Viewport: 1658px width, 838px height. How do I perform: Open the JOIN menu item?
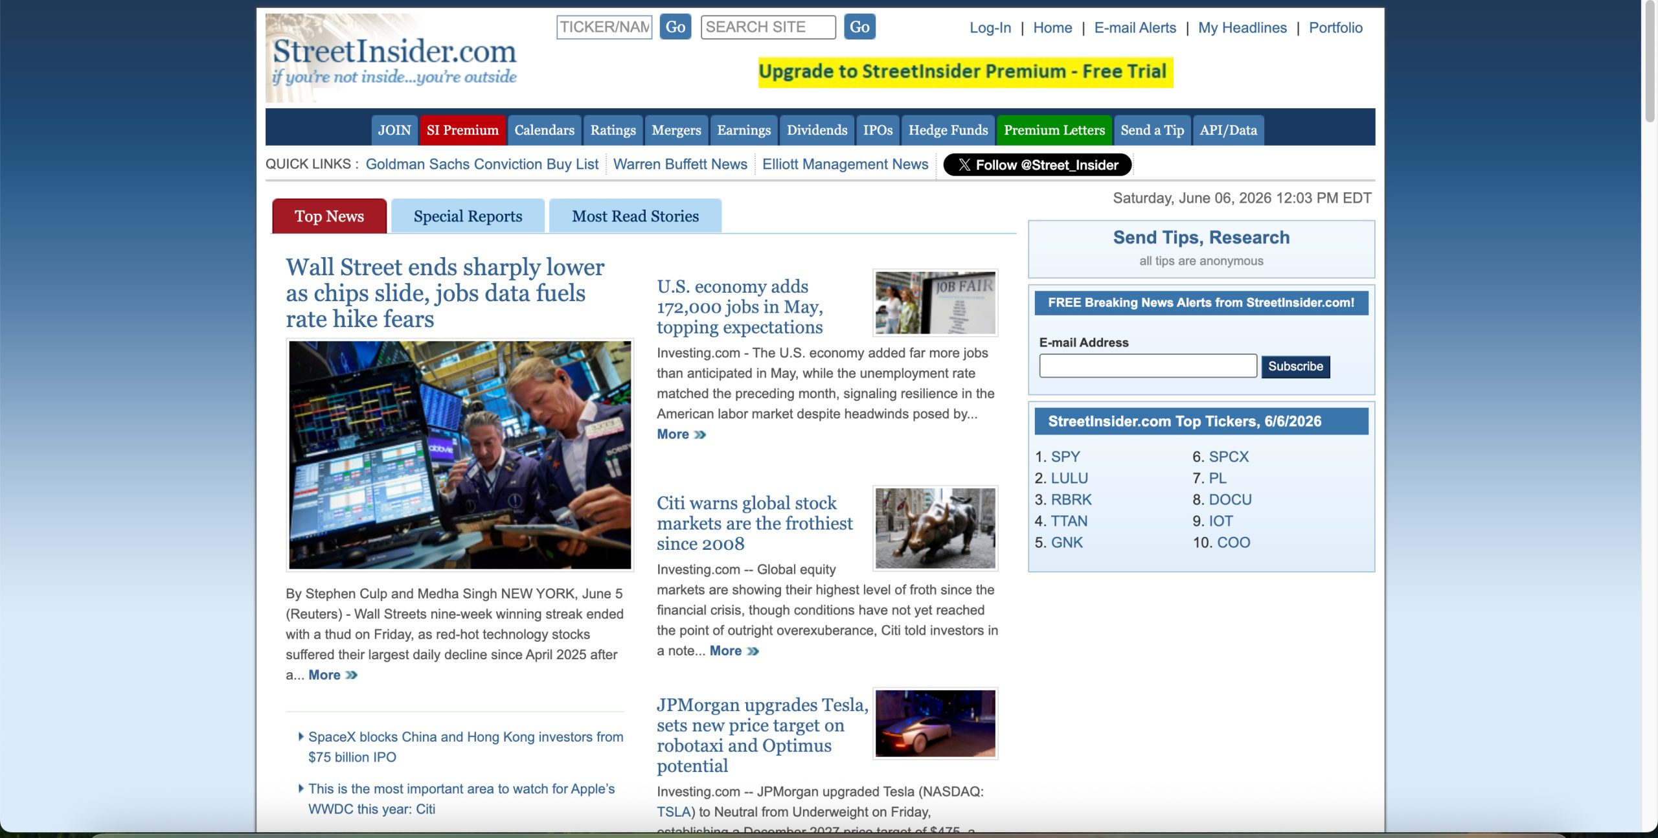[394, 130]
